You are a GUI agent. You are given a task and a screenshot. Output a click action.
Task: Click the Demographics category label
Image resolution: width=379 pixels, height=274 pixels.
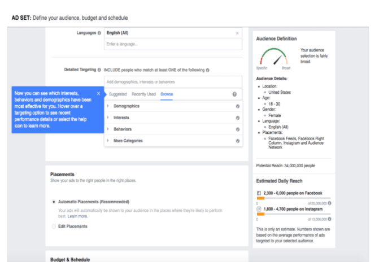(x=127, y=106)
